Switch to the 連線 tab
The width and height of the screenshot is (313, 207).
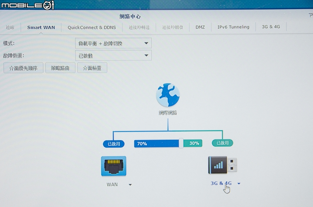pyautogui.click(x=10, y=27)
